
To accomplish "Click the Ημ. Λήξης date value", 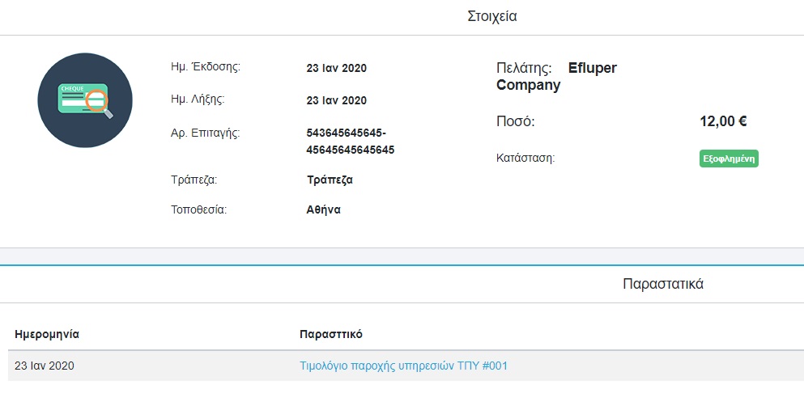I will click(336, 100).
